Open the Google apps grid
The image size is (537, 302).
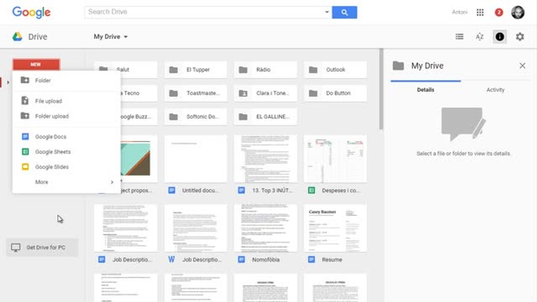tap(480, 12)
